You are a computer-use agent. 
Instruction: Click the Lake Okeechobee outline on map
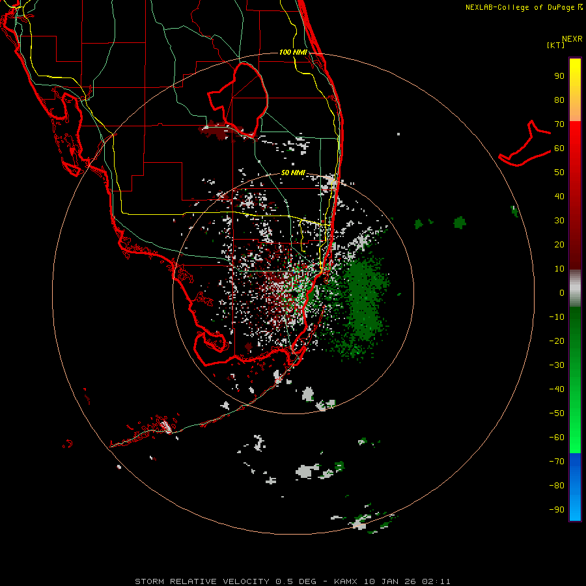pyautogui.click(x=238, y=99)
